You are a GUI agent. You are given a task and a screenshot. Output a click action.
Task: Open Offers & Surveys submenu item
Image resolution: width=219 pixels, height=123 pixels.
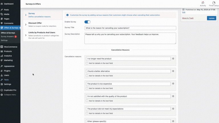(8, 33)
